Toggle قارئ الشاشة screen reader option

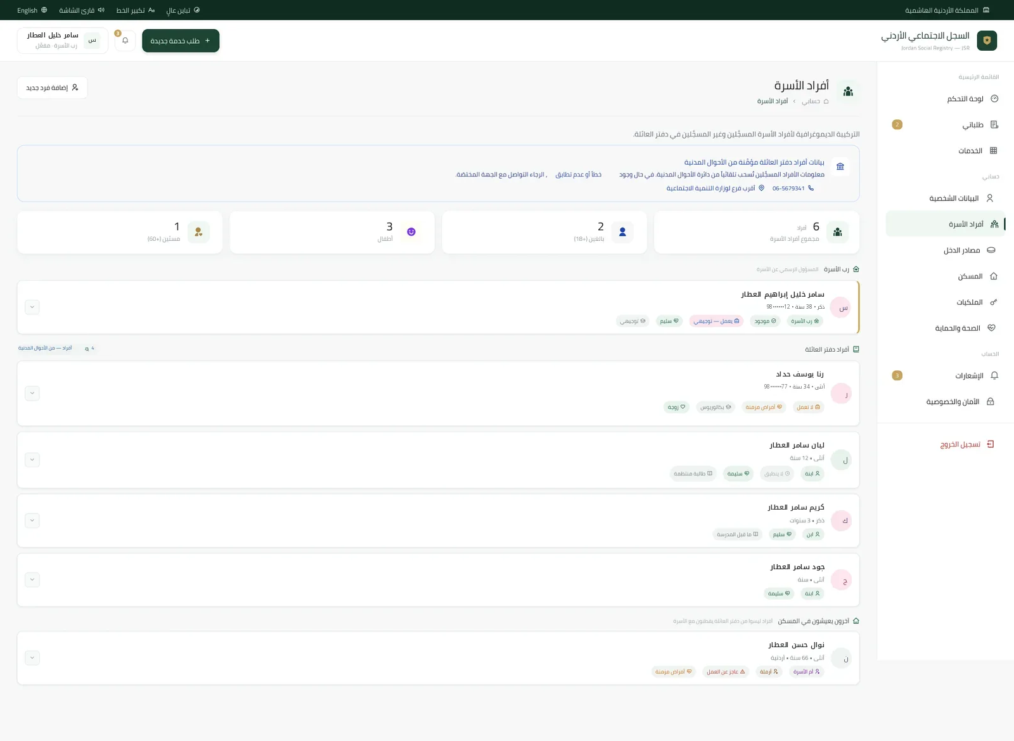[x=82, y=10]
